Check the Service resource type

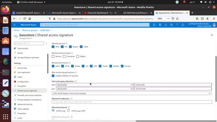pos(53,57)
